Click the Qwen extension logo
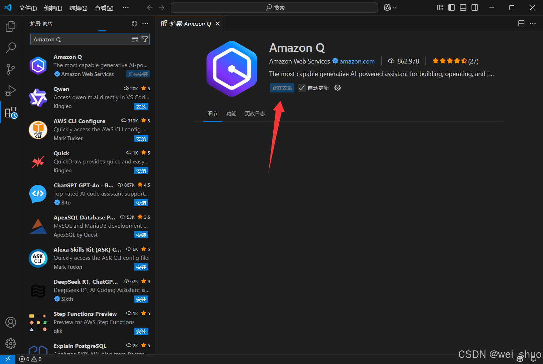Image resolution: width=543 pixels, height=364 pixels. 38,98
